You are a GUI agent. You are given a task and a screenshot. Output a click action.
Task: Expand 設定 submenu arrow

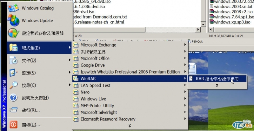[x=70, y=72]
